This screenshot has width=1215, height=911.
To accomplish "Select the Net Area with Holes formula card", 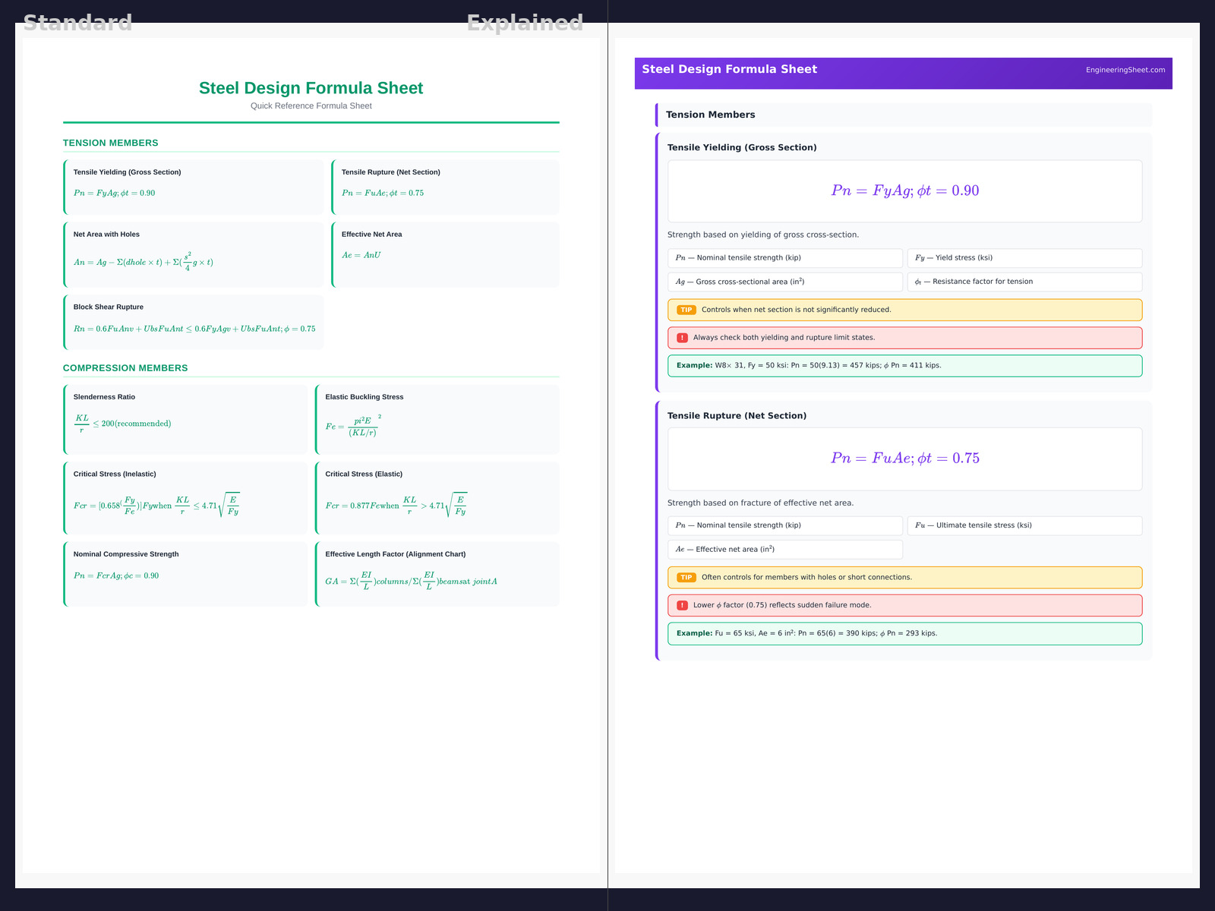I will (x=194, y=254).
